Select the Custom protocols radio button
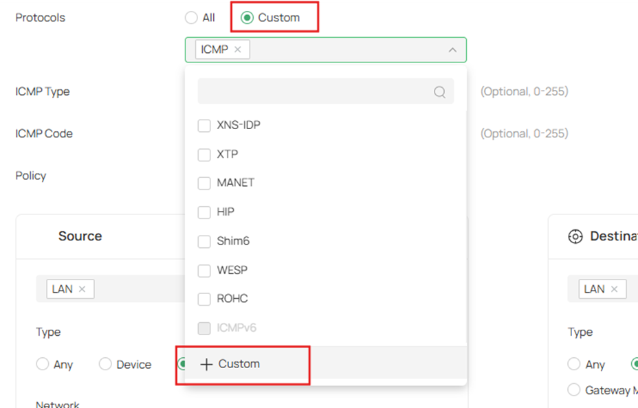 [247, 17]
